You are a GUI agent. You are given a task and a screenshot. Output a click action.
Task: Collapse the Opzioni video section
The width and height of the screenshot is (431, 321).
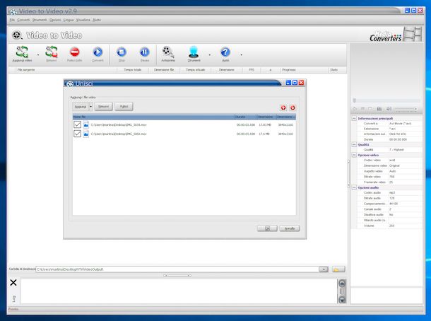[x=354, y=155]
